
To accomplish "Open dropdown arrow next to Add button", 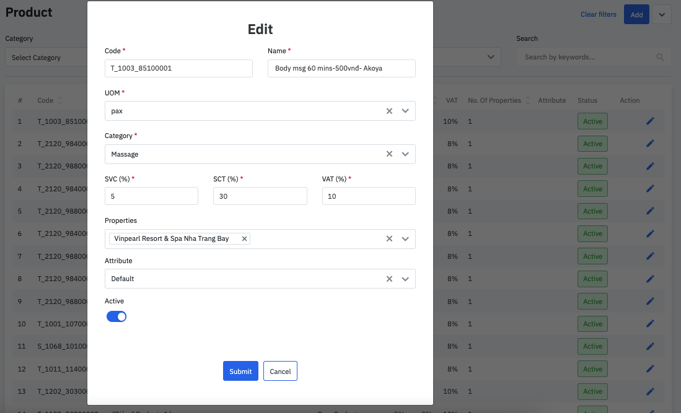I will pos(662,14).
